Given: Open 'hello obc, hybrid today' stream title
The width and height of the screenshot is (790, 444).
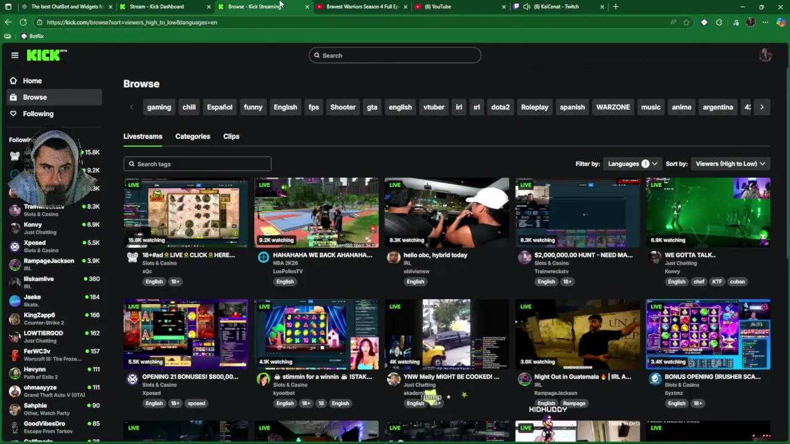Looking at the screenshot, I should pyautogui.click(x=435, y=255).
